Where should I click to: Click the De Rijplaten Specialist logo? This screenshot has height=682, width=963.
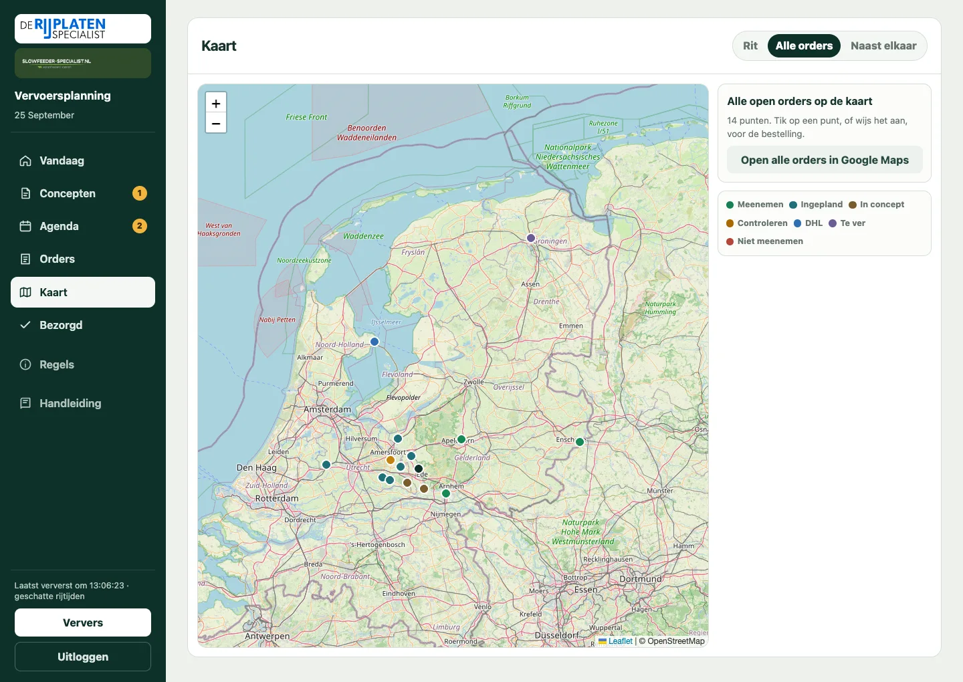tap(83, 29)
